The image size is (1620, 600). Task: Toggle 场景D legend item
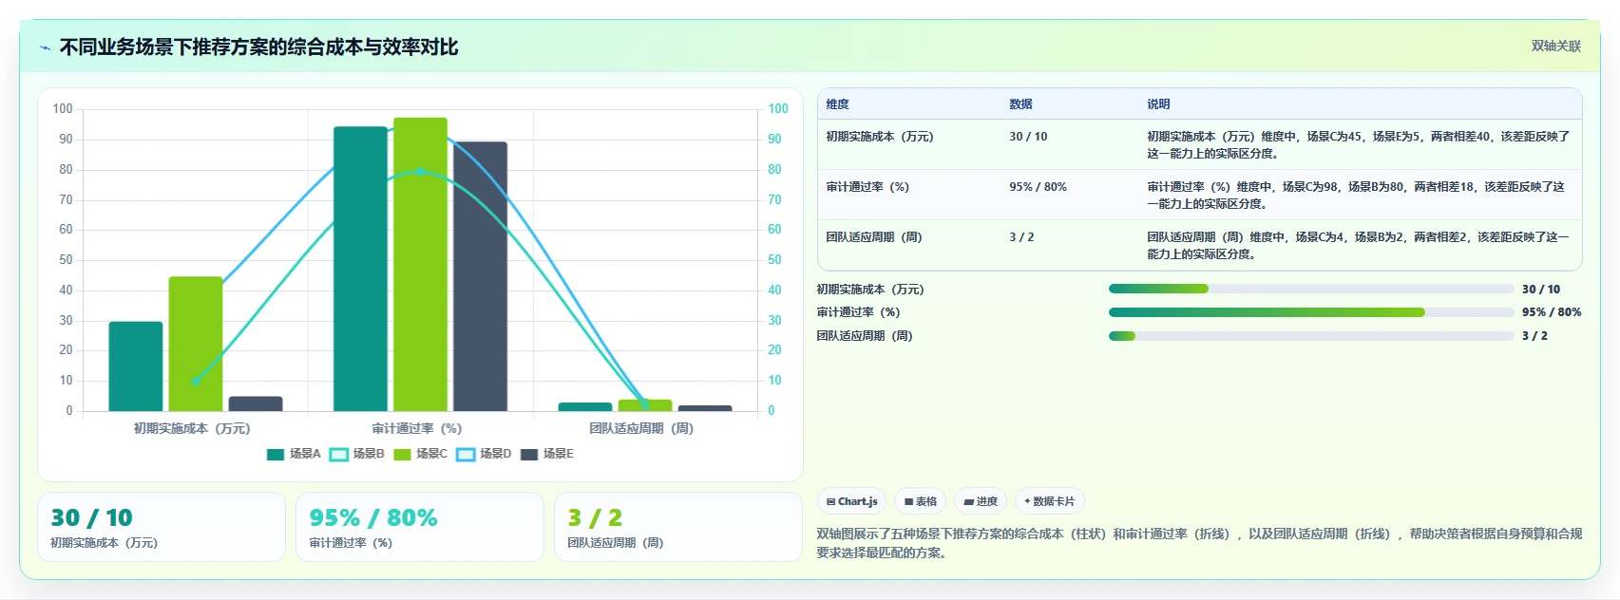click(x=484, y=454)
